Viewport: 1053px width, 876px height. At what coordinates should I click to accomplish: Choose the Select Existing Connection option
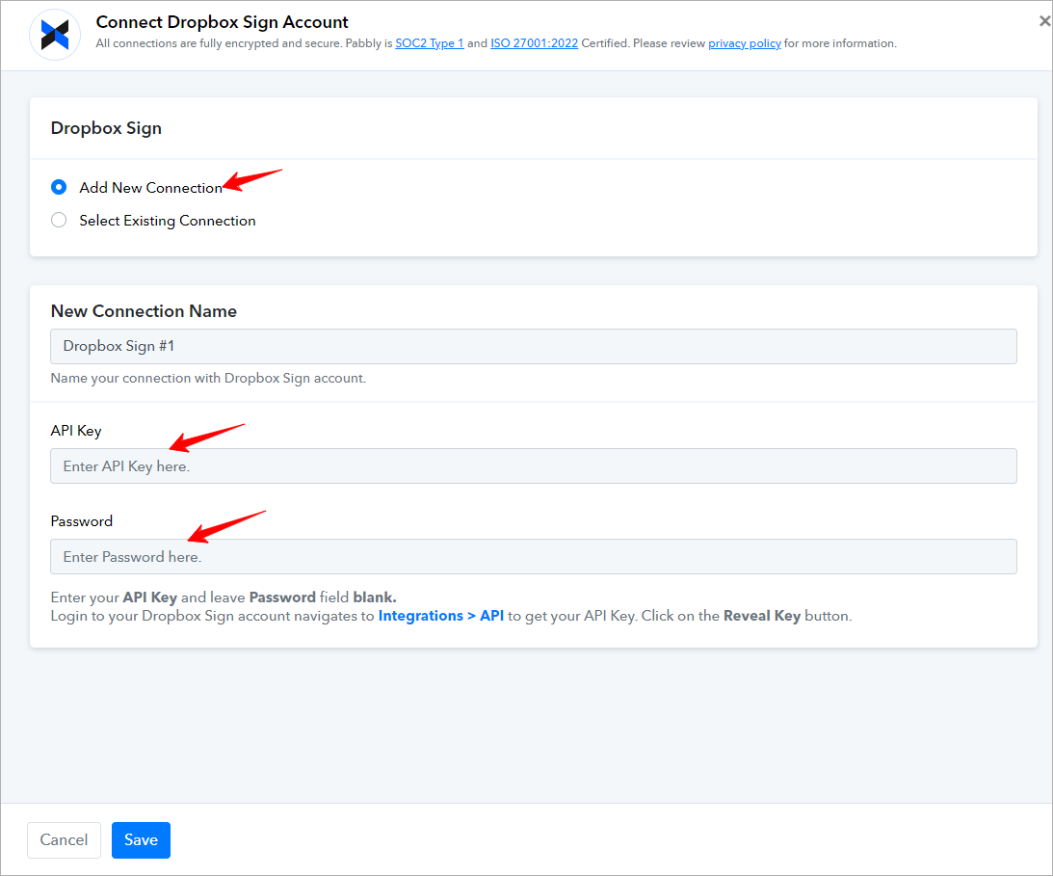pyautogui.click(x=59, y=221)
